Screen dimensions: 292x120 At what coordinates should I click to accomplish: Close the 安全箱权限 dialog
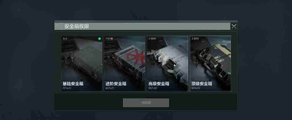tap(234, 26)
